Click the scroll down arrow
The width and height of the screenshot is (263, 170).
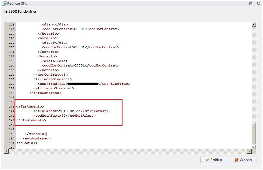[x=254, y=147]
